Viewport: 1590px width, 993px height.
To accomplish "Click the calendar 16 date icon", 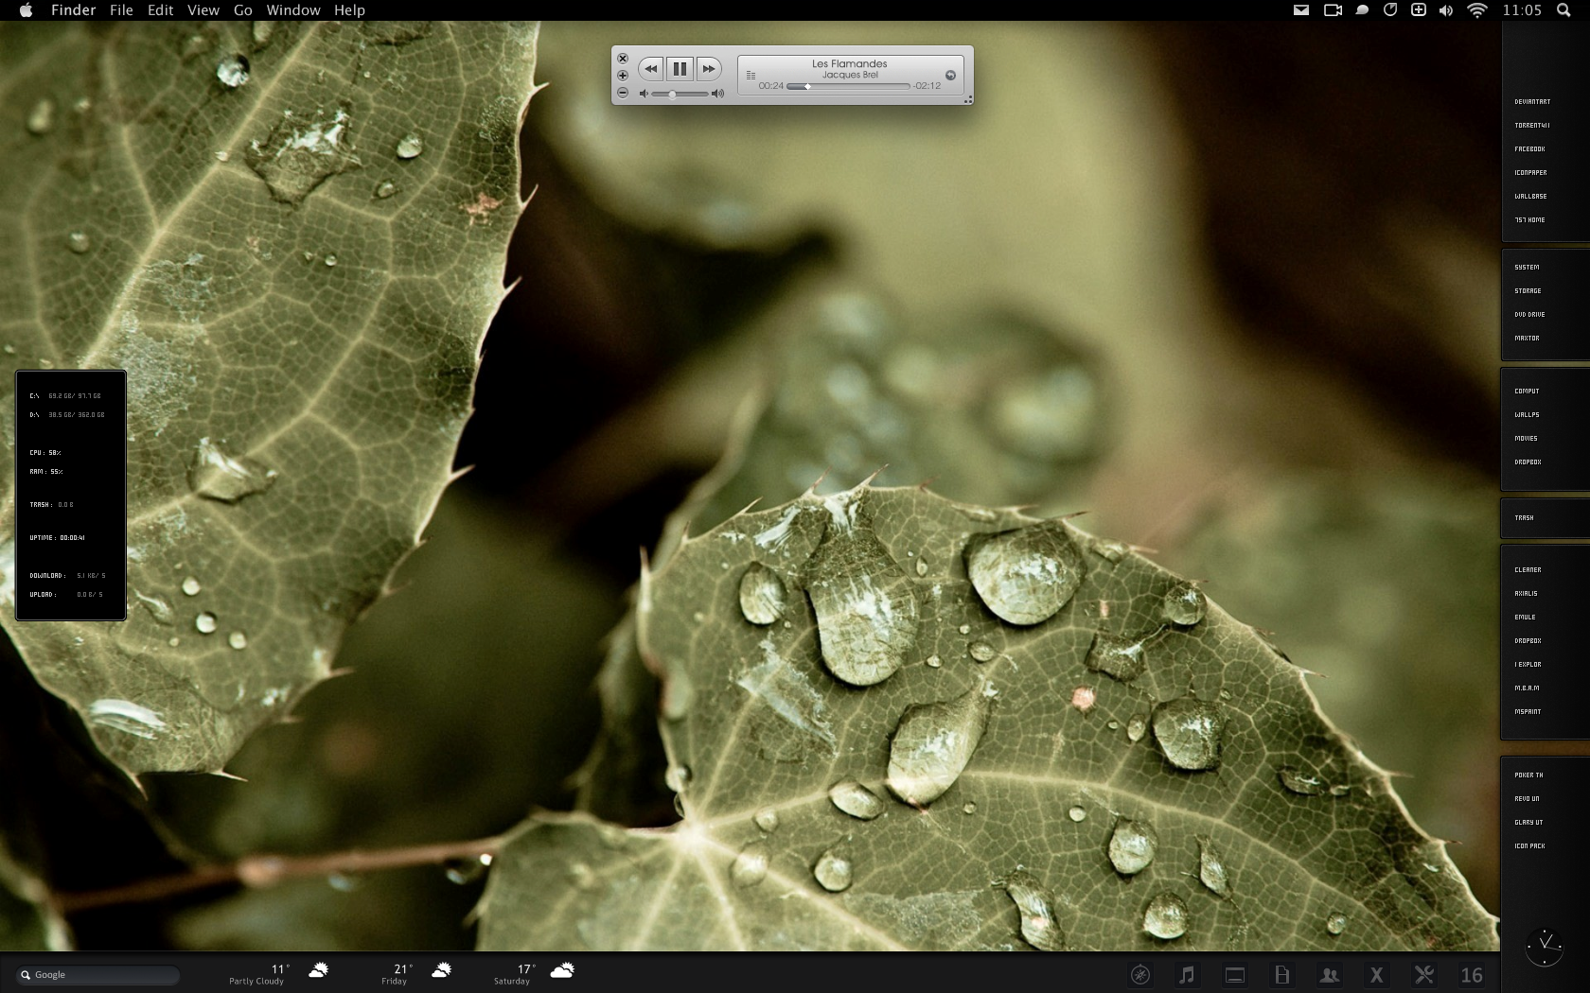I will tap(1472, 975).
